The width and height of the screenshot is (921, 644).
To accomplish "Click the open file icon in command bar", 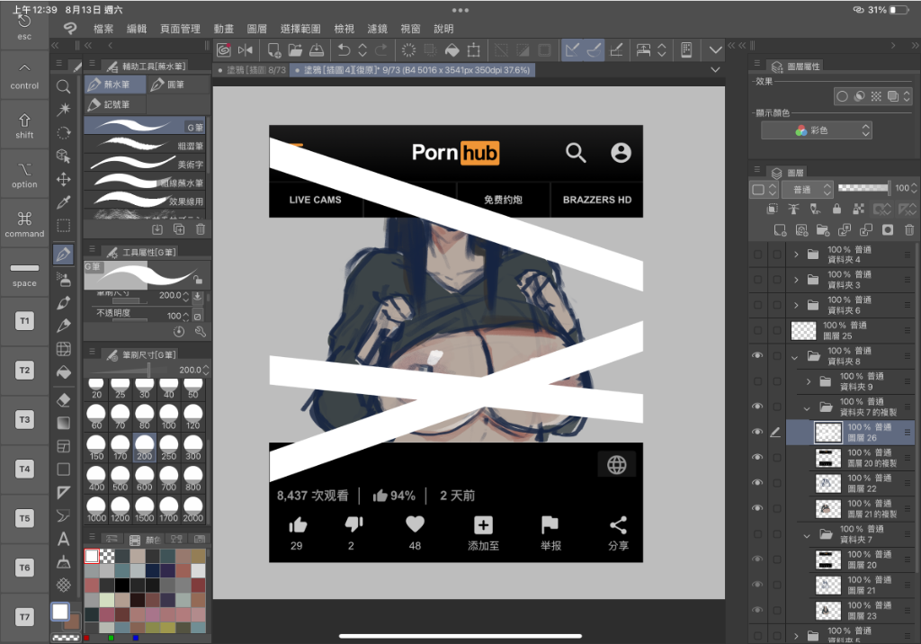I will (295, 50).
